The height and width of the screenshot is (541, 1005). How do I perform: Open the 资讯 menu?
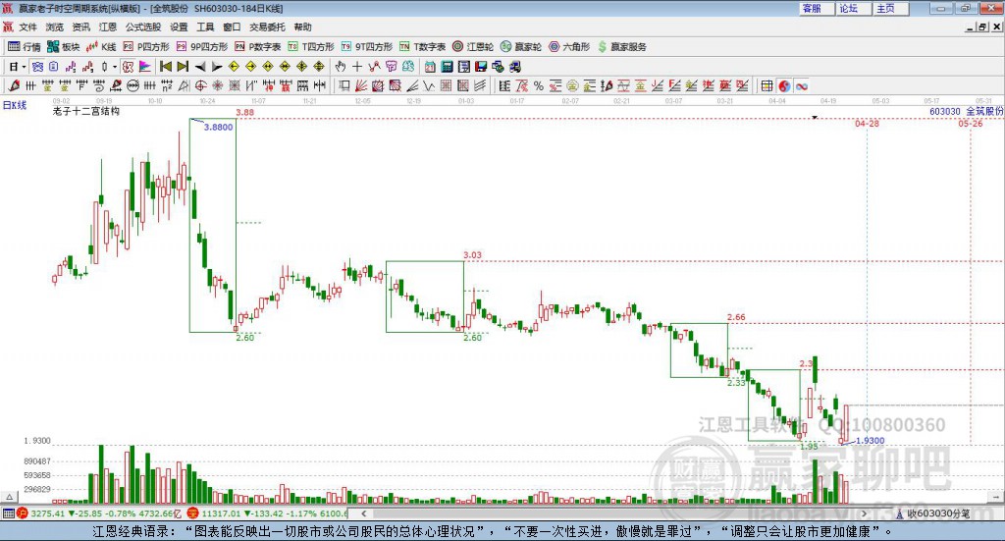click(x=80, y=27)
